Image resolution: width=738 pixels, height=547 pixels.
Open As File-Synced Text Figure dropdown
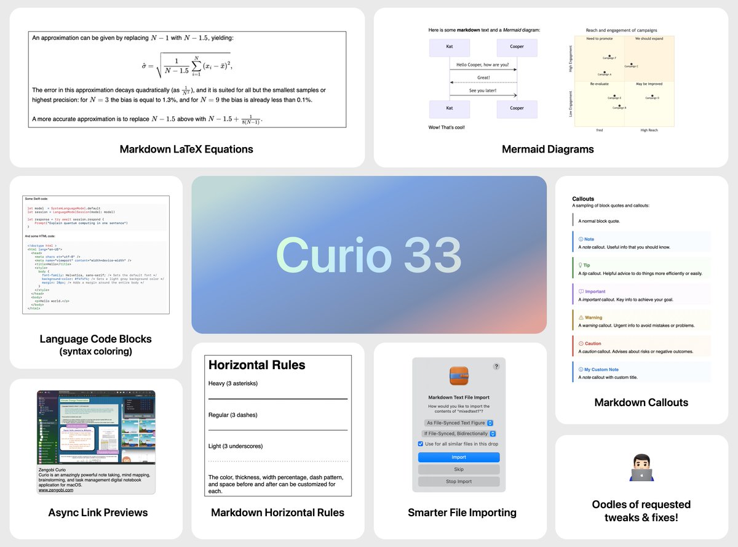click(459, 423)
